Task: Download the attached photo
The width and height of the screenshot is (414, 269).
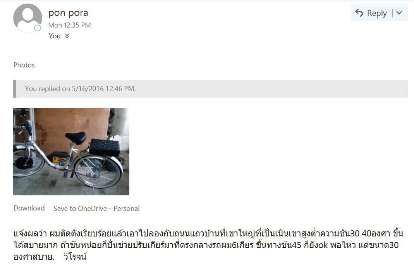Action: 29,208
